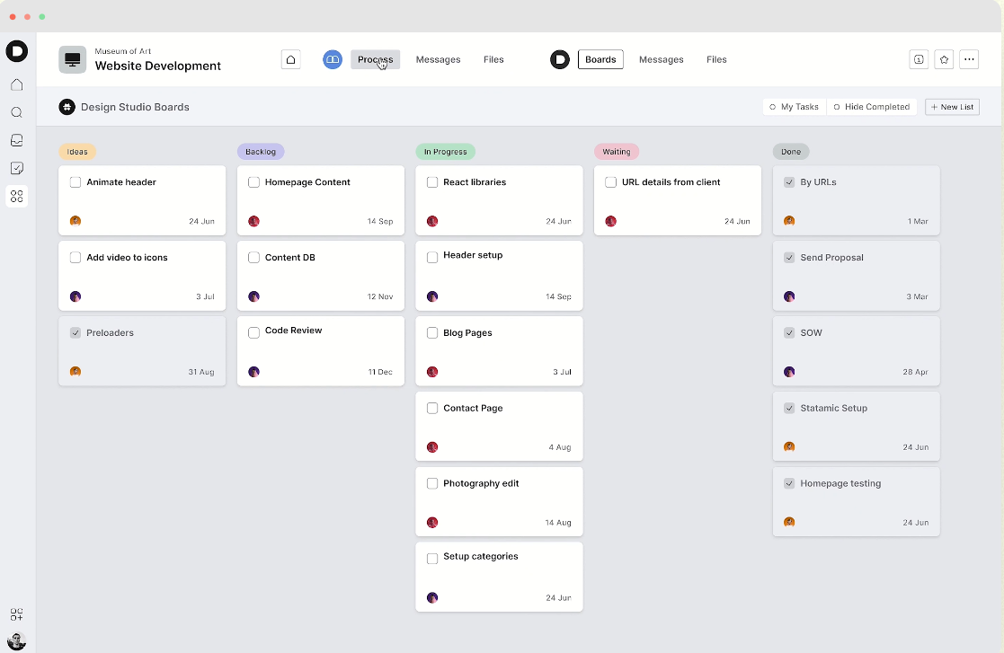The width and height of the screenshot is (1004, 653).
Task: Open the user avatar at sidebar bottom
Action: [17, 640]
